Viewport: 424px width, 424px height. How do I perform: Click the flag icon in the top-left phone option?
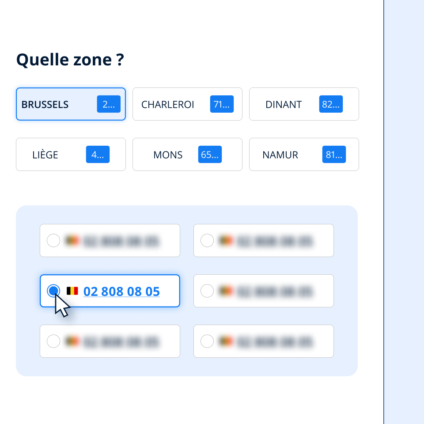click(72, 240)
